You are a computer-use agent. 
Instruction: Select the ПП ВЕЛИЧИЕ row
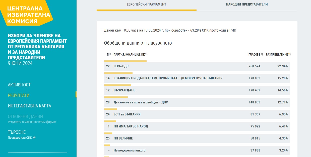tap(197, 138)
